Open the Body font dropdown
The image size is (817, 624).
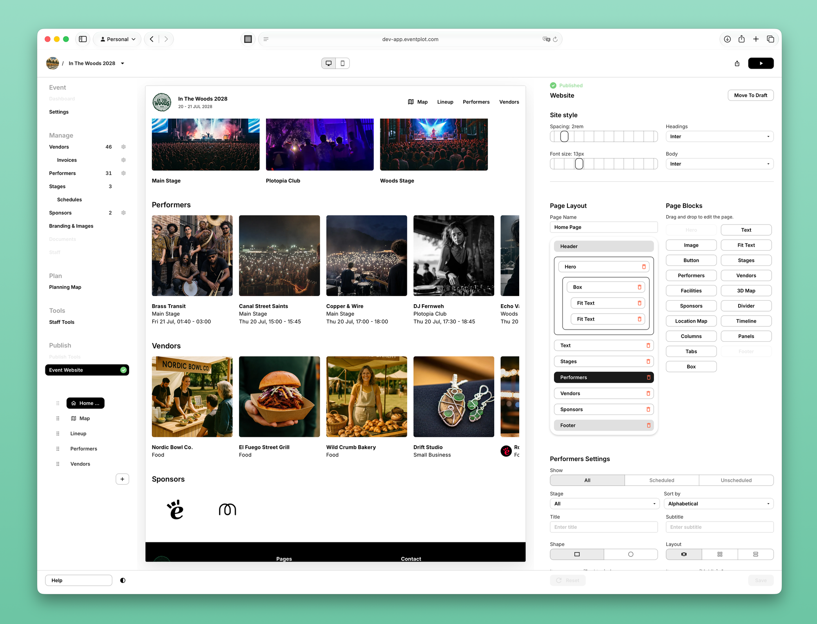pyautogui.click(x=719, y=164)
